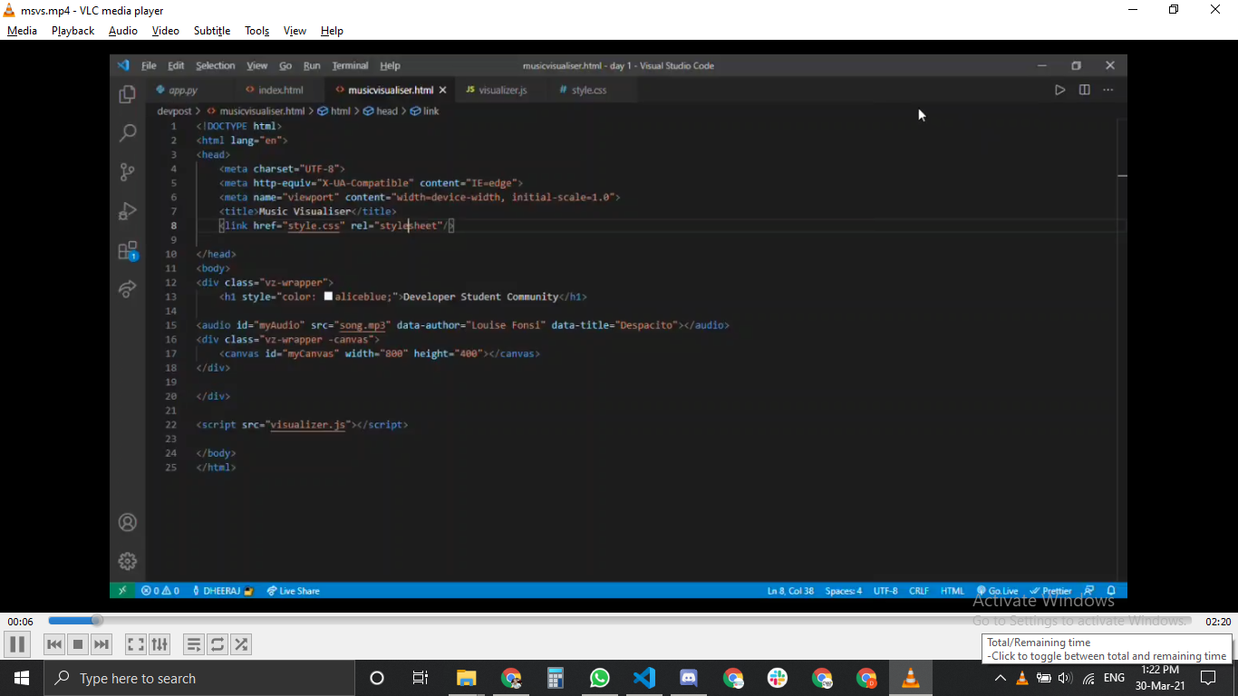Switch to the index.html tab in the video
The height and width of the screenshot is (696, 1238).
281,90
